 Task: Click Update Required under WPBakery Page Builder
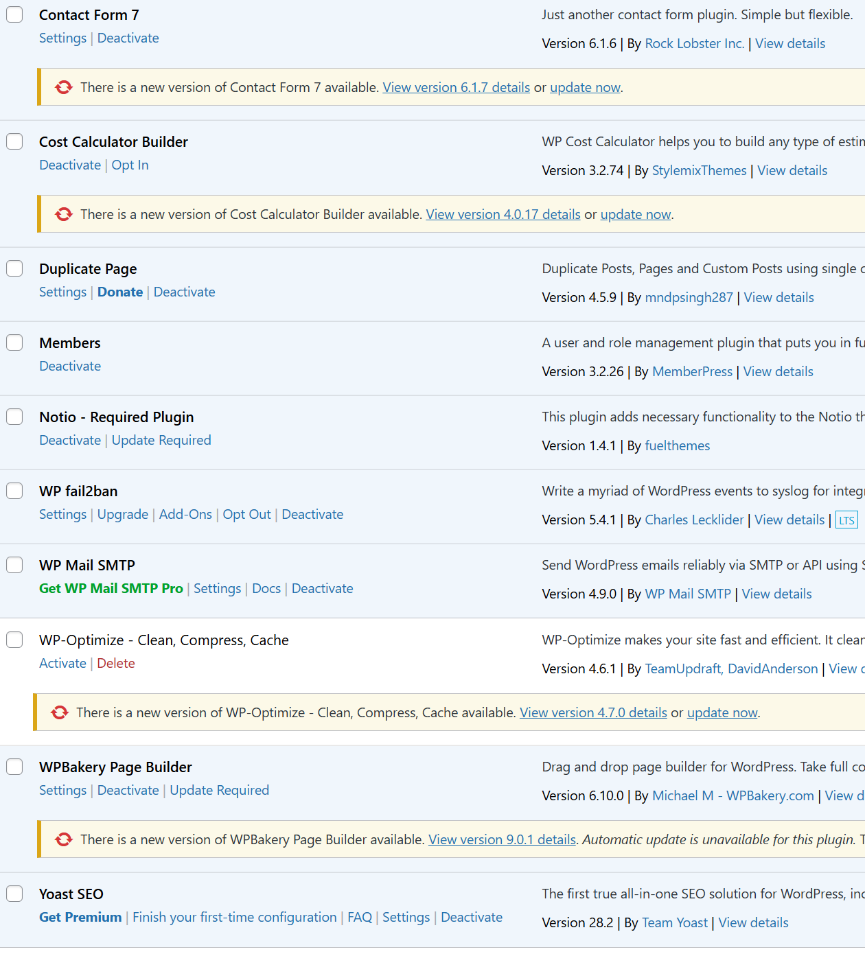[219, 790]
